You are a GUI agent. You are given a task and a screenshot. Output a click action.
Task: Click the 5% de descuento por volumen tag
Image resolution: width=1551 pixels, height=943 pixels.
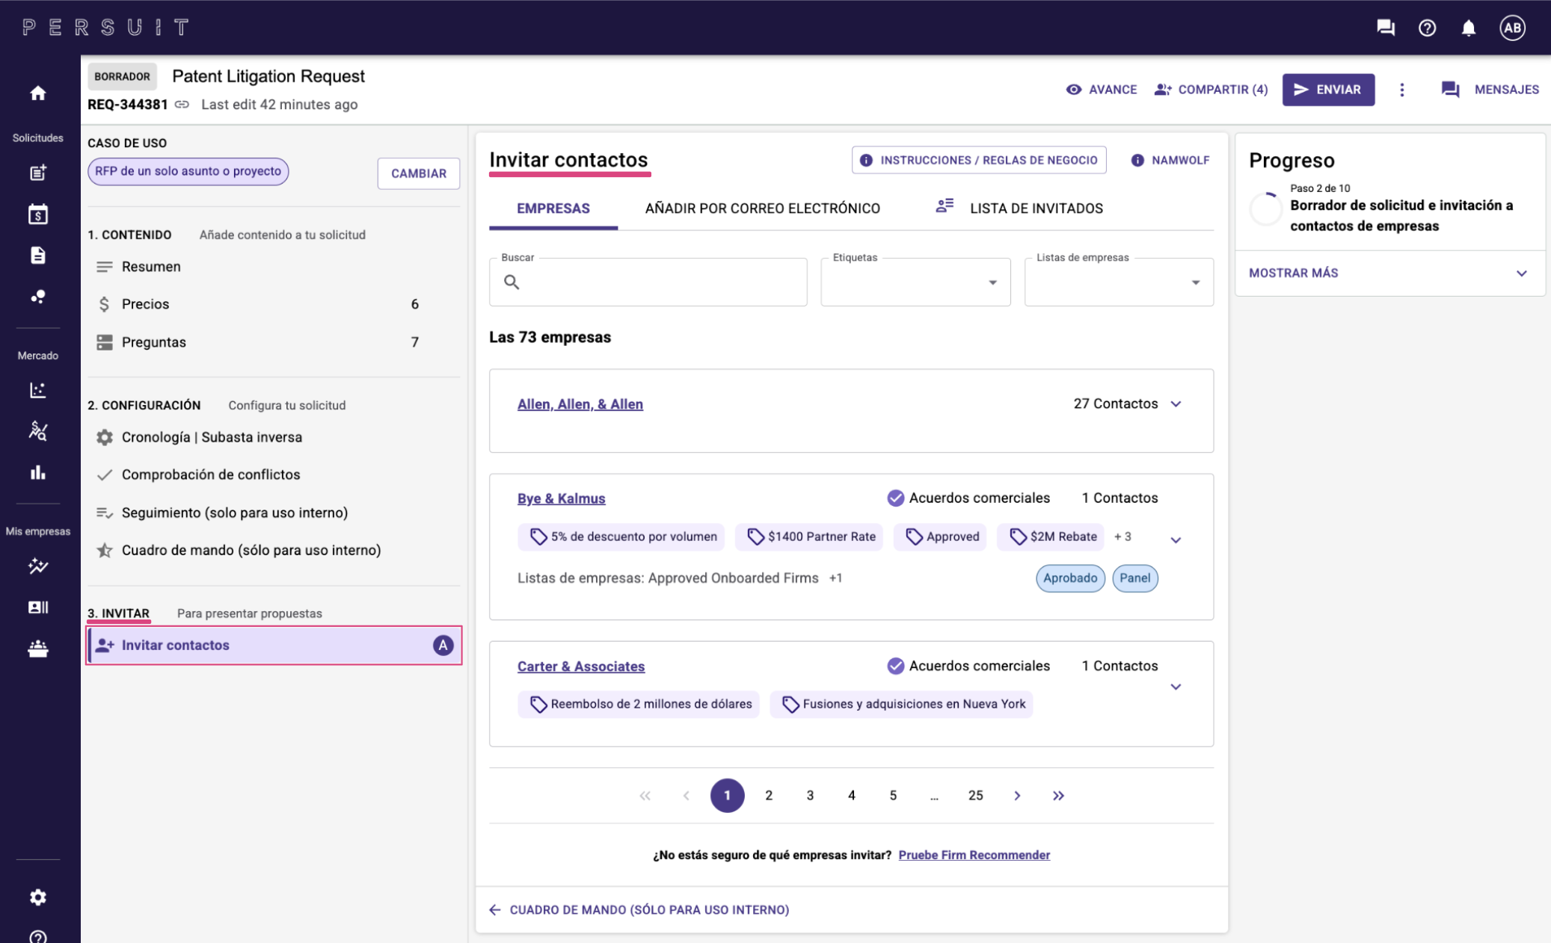621,537
